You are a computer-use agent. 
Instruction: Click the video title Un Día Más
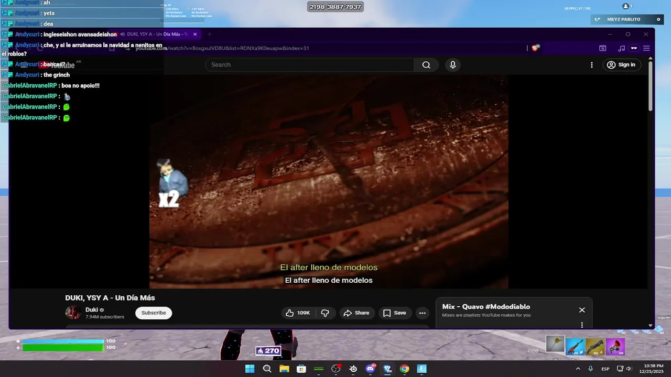pos(110,298)
